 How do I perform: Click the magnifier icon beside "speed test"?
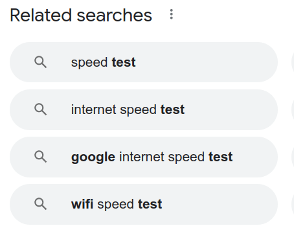[x=40, y=62]
